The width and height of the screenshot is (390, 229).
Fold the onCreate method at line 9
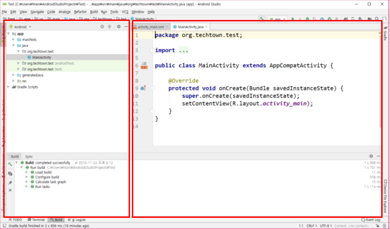153,88
